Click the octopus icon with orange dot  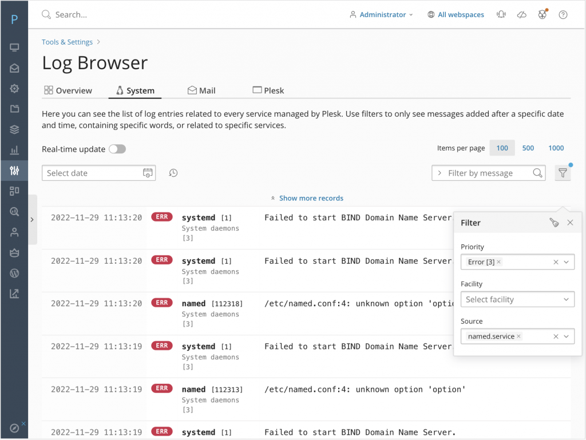coord(543,14)
